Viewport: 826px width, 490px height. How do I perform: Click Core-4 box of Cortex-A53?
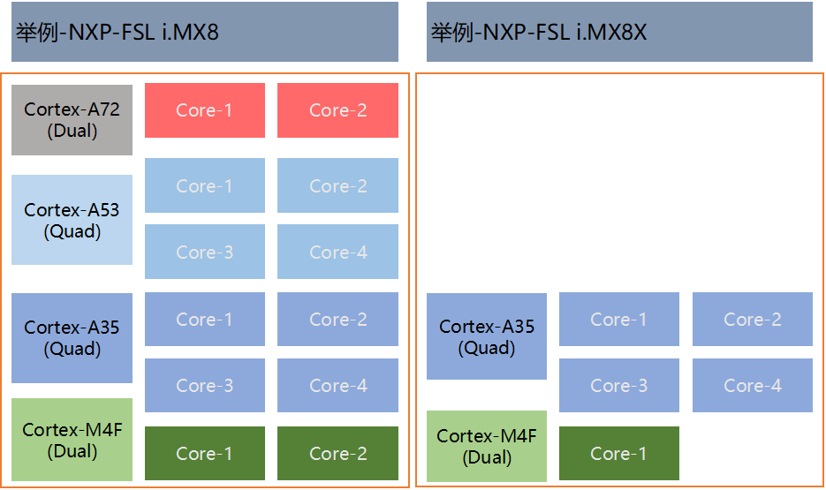pyautogui.click(x=337, y=252)
